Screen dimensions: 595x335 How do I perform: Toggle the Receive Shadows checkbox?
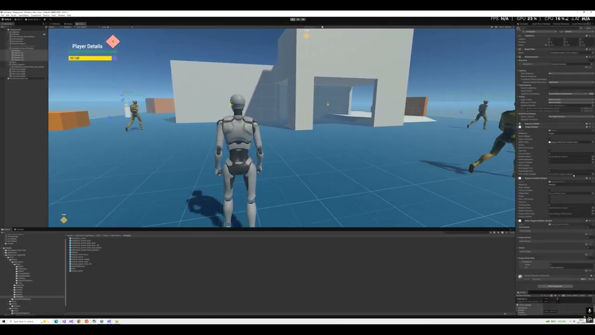pyautogui.click(x=549, y=76)
